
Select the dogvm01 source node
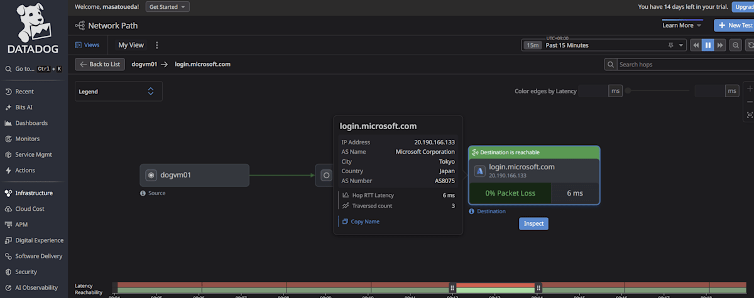tap(195, 175)
